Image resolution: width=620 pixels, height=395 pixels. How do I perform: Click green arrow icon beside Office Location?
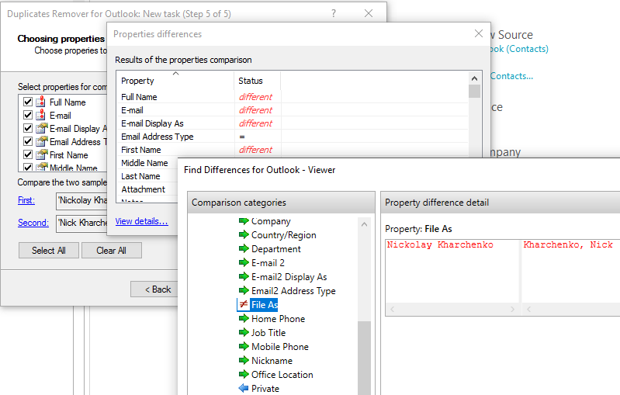click(x=244, y=375)
